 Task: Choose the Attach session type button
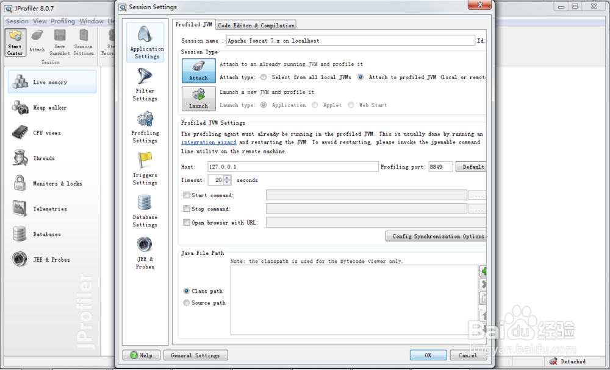[198, 71]
